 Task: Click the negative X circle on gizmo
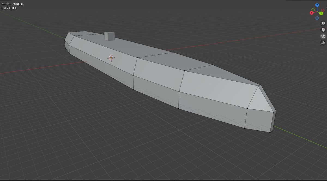pos(323,10)
